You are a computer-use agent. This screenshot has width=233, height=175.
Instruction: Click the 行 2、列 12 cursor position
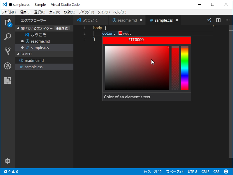pos(152,172)
